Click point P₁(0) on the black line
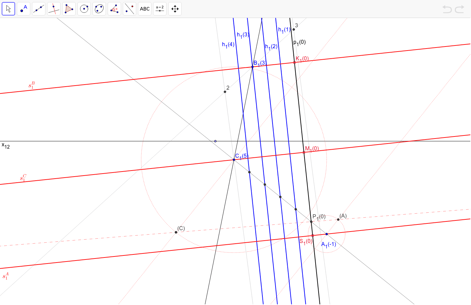471x305 pixels. [x=311, y=222]
